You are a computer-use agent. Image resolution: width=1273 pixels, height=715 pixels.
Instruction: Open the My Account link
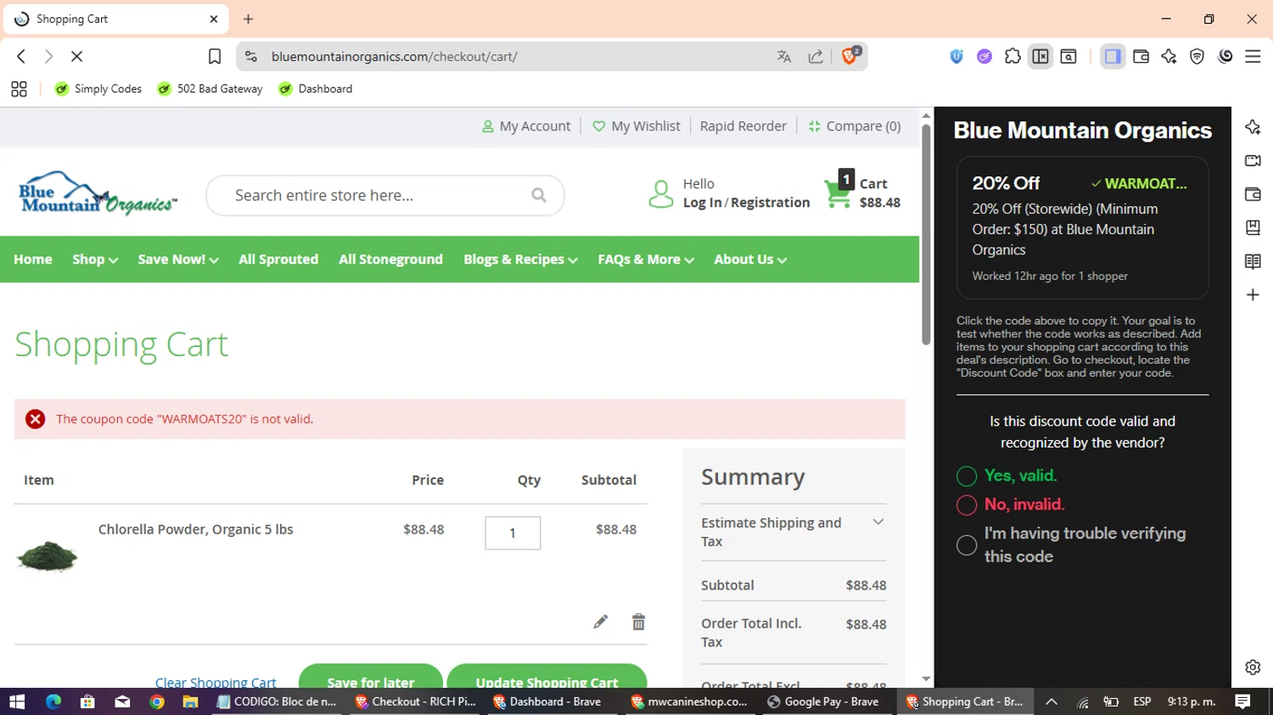pos(526,126)
